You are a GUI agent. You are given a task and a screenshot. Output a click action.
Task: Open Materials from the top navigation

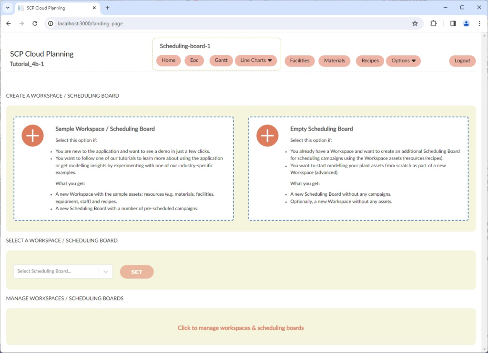click(x=334, y=61)
